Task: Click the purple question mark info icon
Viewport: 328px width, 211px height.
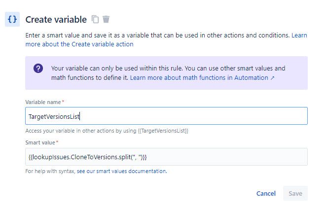Action: [x=38, y=69]
